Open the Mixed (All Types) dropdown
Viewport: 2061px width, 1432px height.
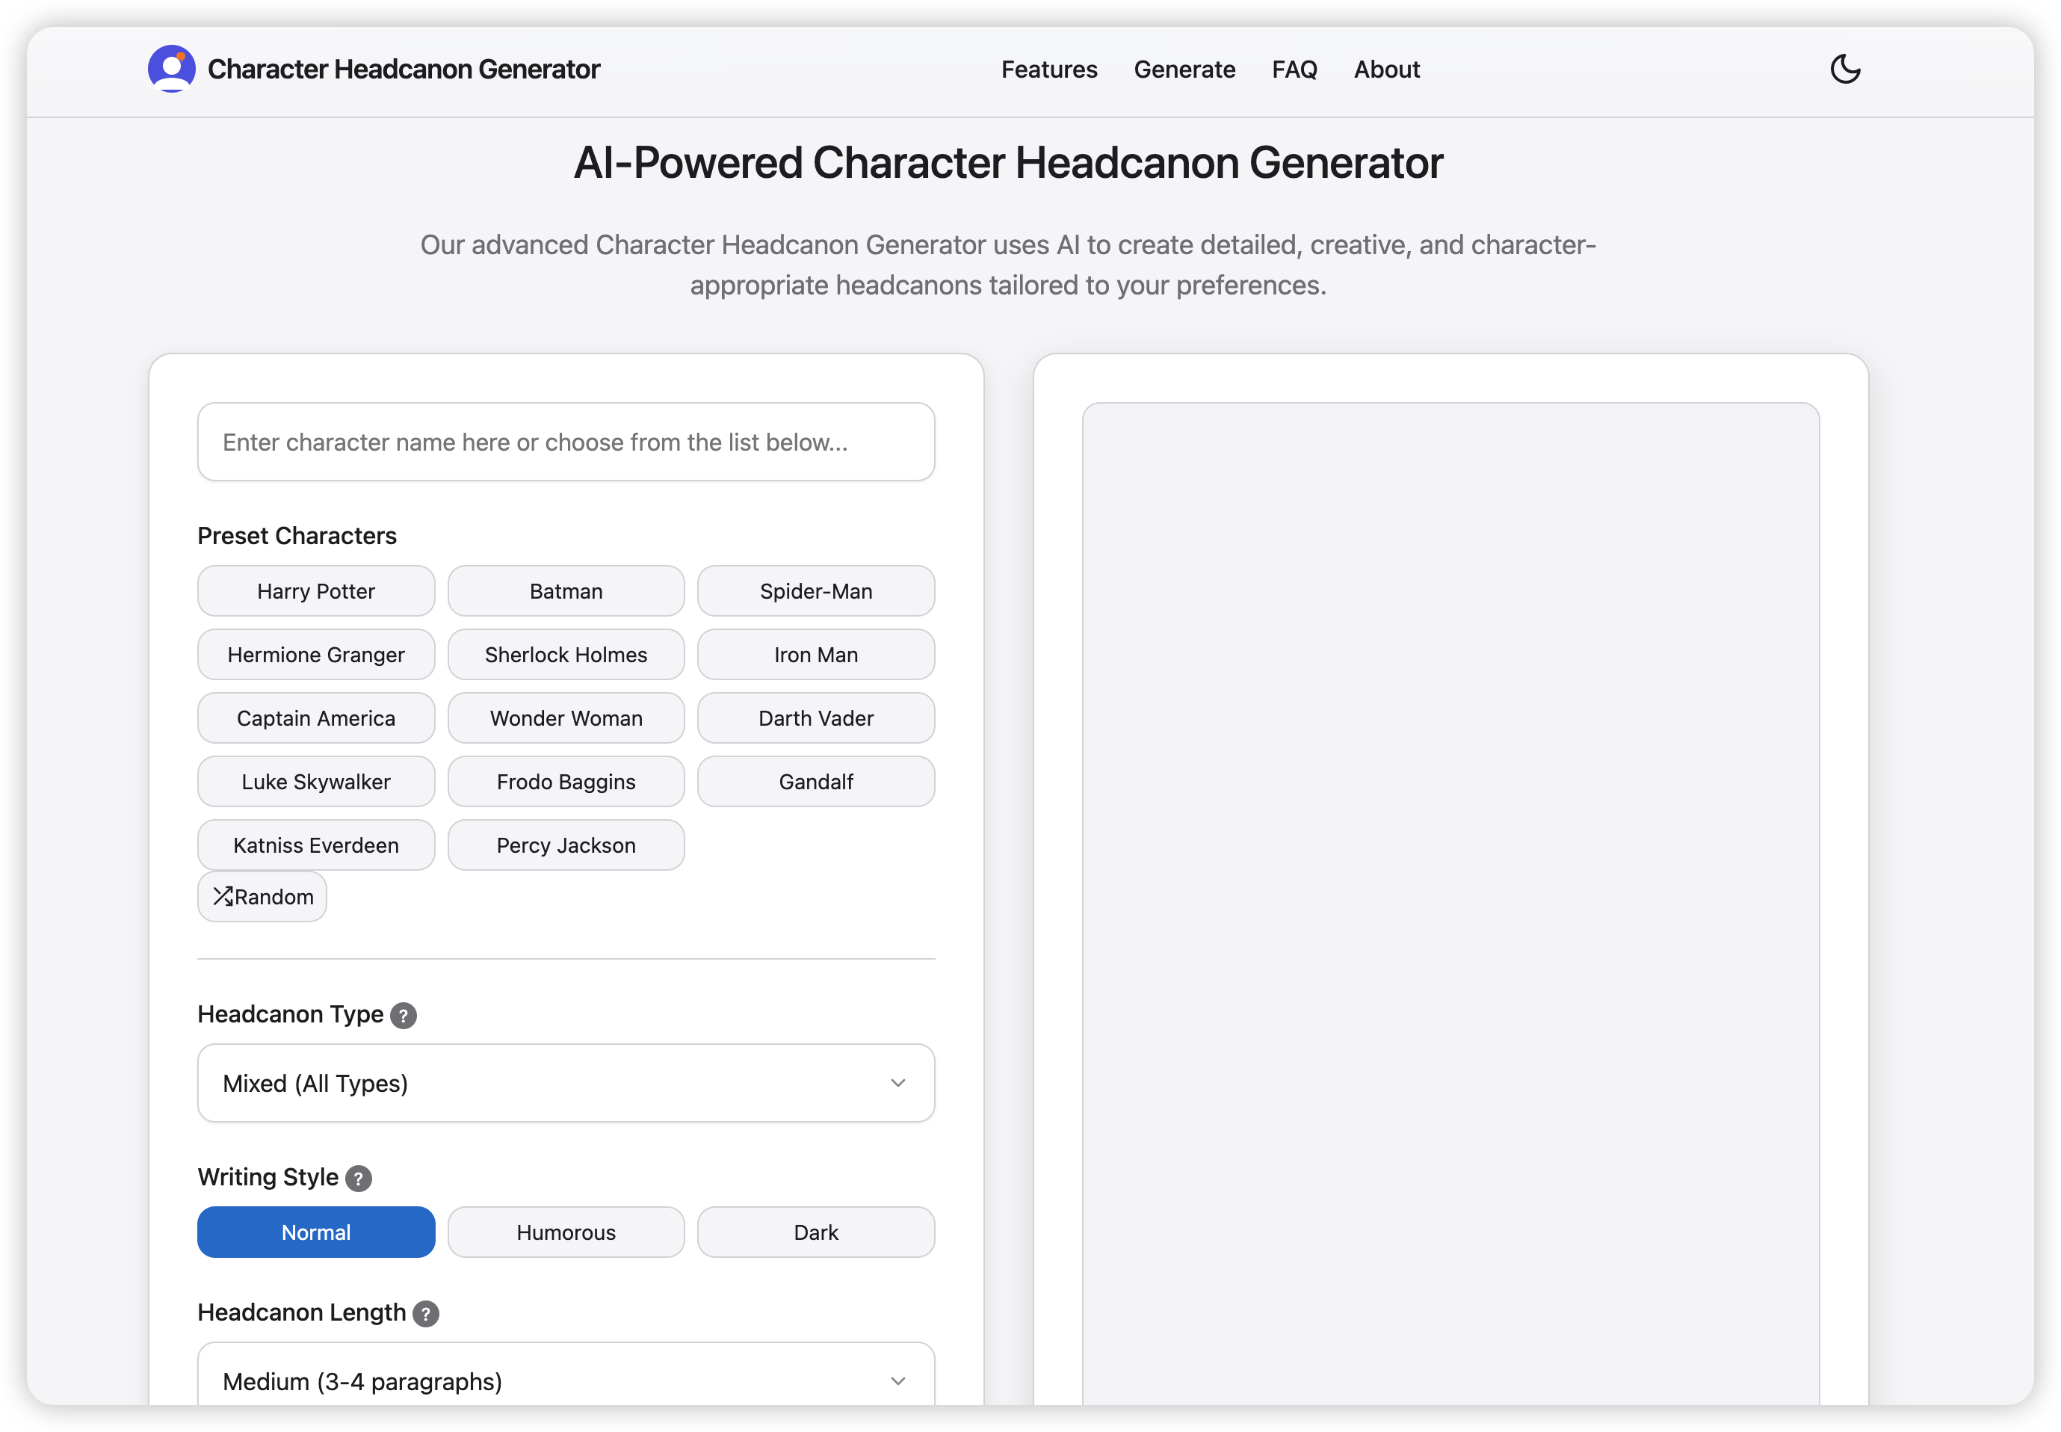566,1083
